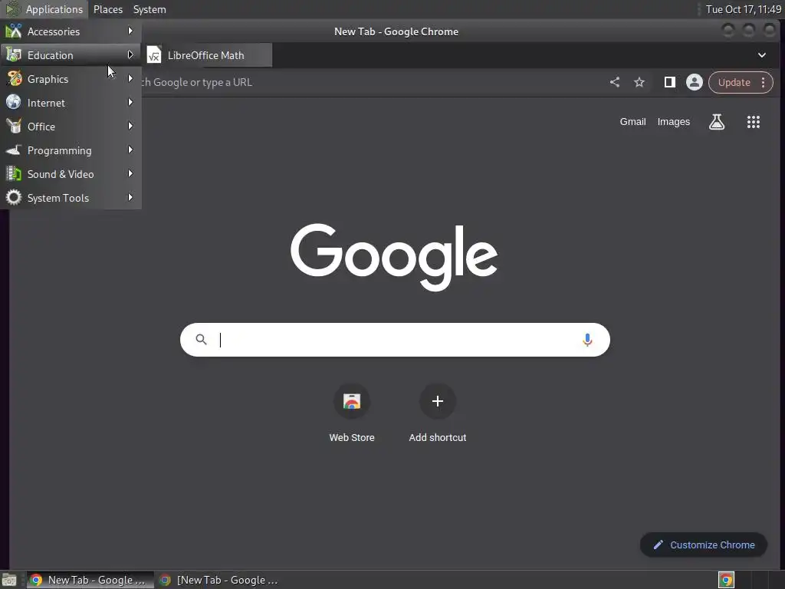Image resolution: width=785 pixels, height=589 pixels.
Task: Open Chrome tab search dropdown chevron
Action: (761, 55)
